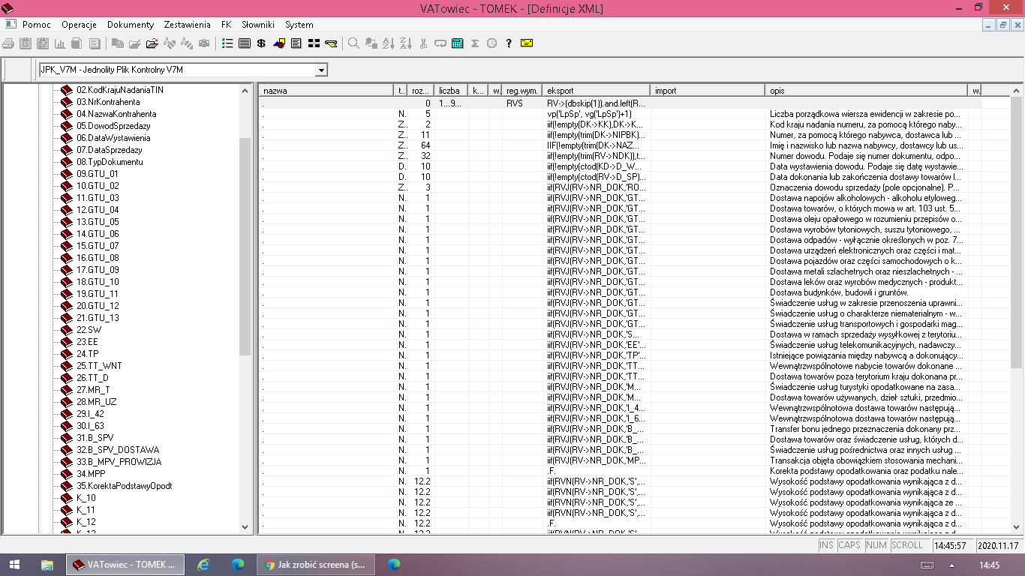Click the scissors cut icon
Viewport: 1025px width, 576px height.
point(423,43)
